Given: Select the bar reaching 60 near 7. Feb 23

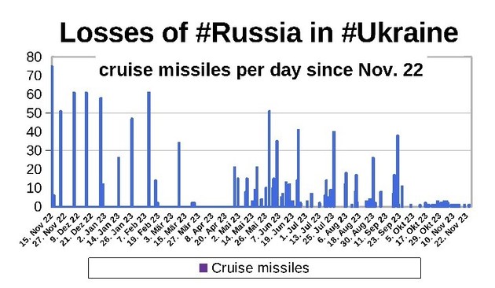Looking at the screenshot, I should coord(148,150).
